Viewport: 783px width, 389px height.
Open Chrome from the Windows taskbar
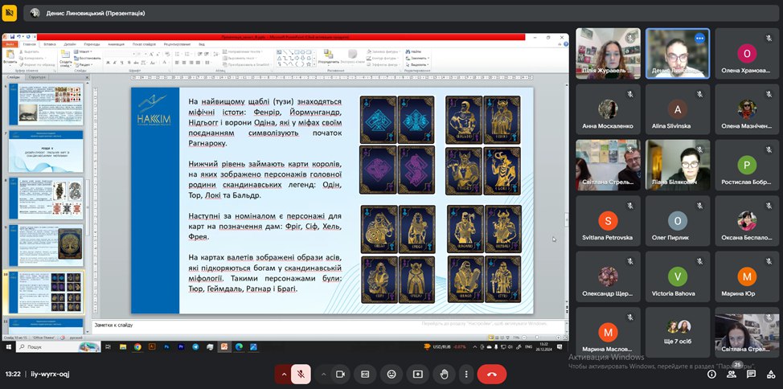[137, 347]
